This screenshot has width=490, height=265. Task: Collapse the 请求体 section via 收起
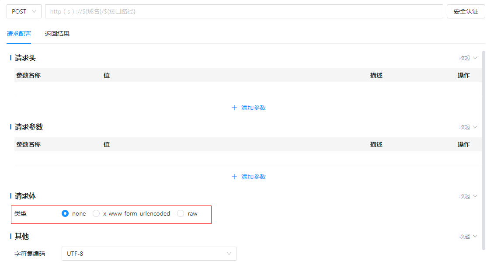[x=469, y=196]
